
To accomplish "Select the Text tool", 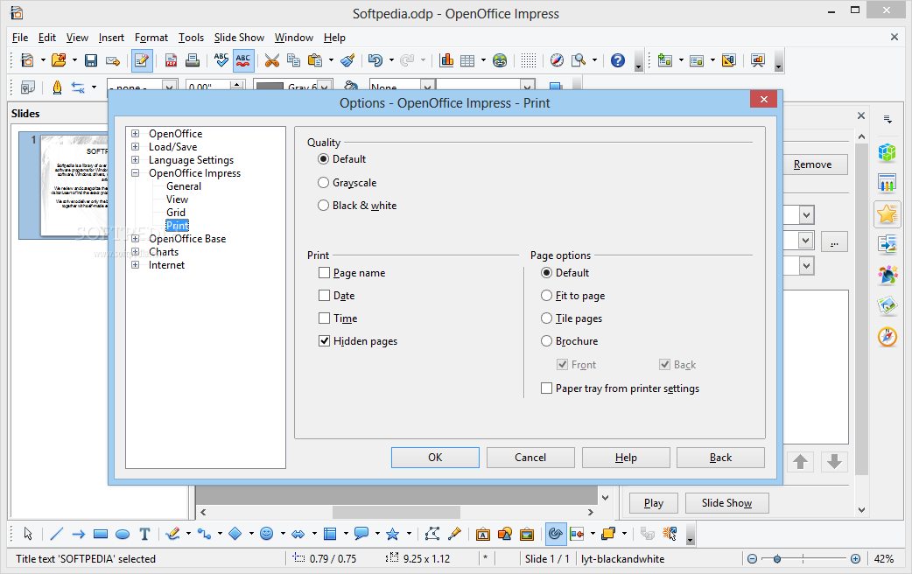I will tap(144, 534).
